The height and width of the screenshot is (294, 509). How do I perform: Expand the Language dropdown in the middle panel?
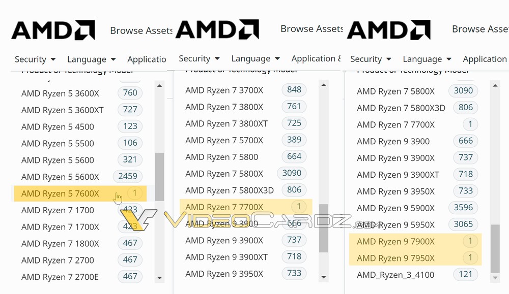tap(255, 58)
